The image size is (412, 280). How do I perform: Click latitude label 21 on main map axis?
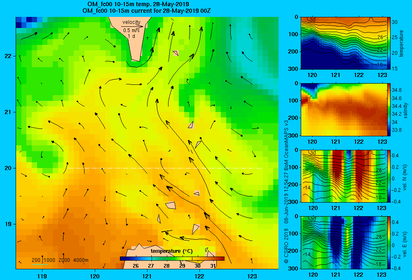8,112
